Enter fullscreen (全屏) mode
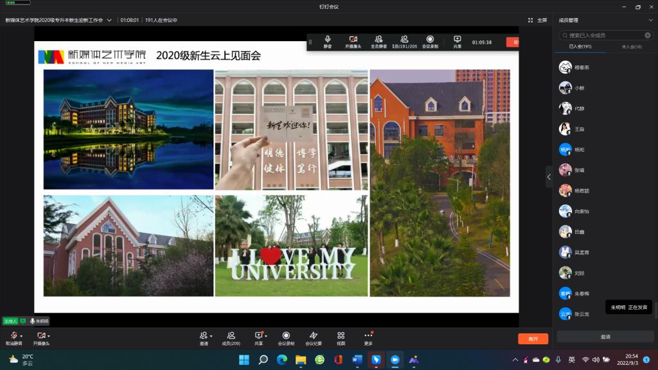This screenshot has width=658, height=370. pos(537,20)
